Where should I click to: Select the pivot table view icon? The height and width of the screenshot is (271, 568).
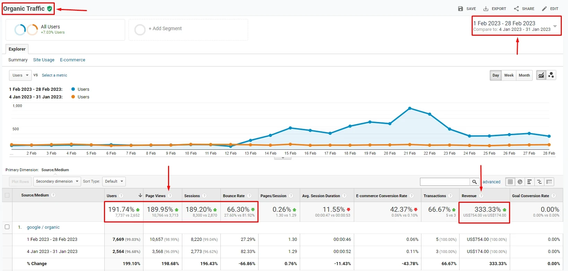(549, 182)
